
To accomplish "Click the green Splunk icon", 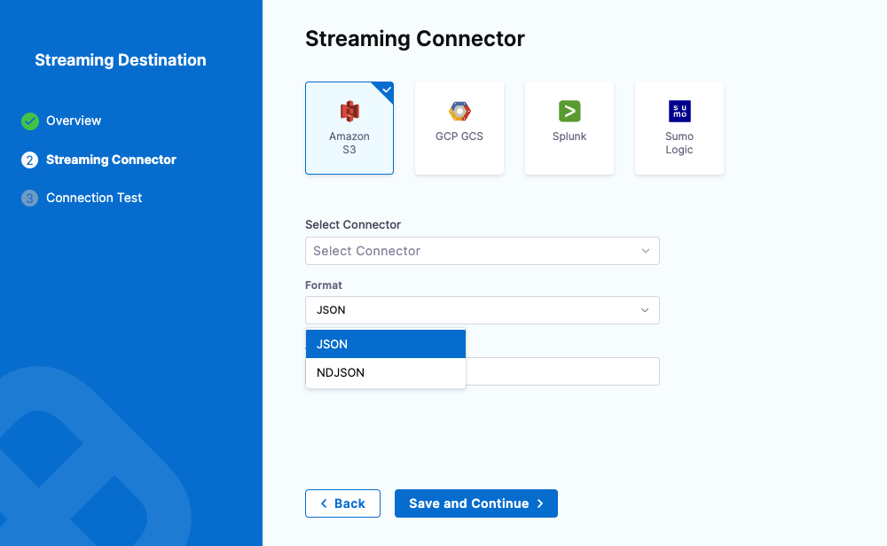I will [569, 111].
